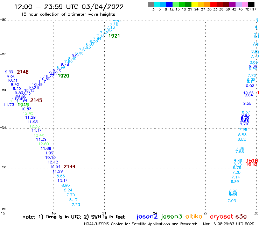Click the bright red swatch in the scale
The width and height of the screenshot is (259, 227).
[x=213, y=4]
